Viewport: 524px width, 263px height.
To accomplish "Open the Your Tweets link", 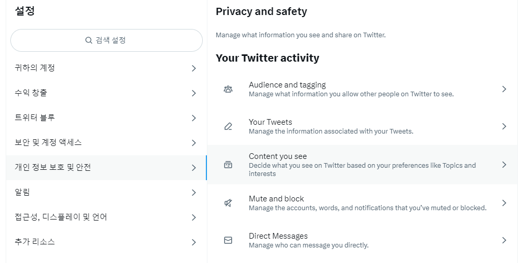I will pos(362,126).
